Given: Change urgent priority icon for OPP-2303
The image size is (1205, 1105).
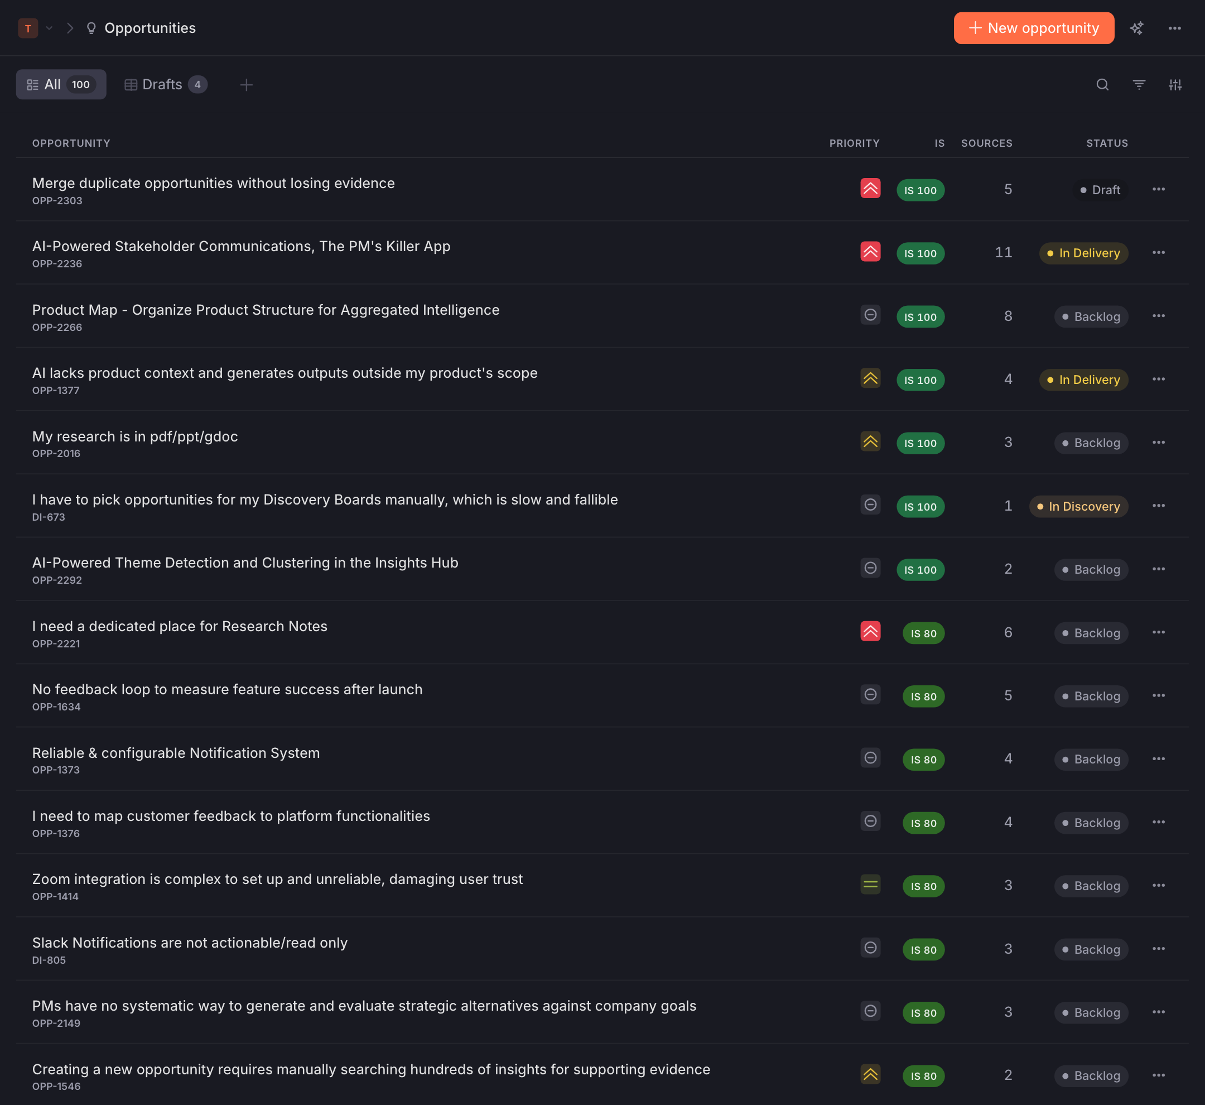Looking at the screenshot, I should pos(870,189).
